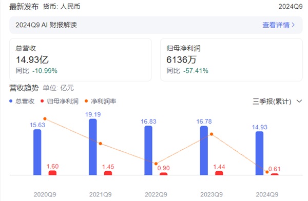308x201 pixels.
Task: Click the chevron arrow beside 查看详情
Action: tap(293, 25)
